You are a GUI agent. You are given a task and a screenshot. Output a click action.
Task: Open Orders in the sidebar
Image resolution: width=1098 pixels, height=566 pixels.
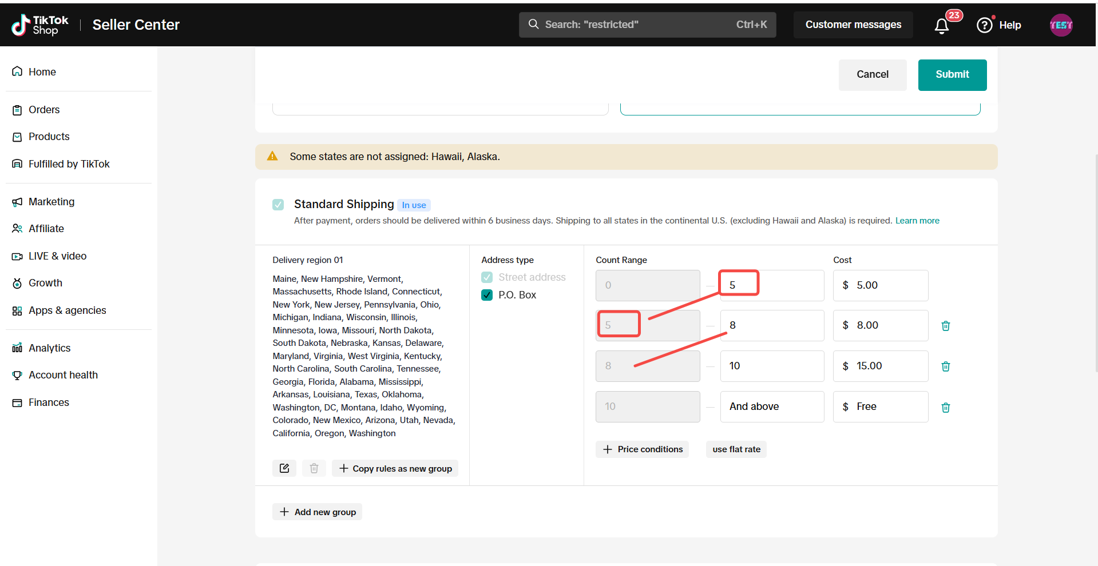(44, 110)
